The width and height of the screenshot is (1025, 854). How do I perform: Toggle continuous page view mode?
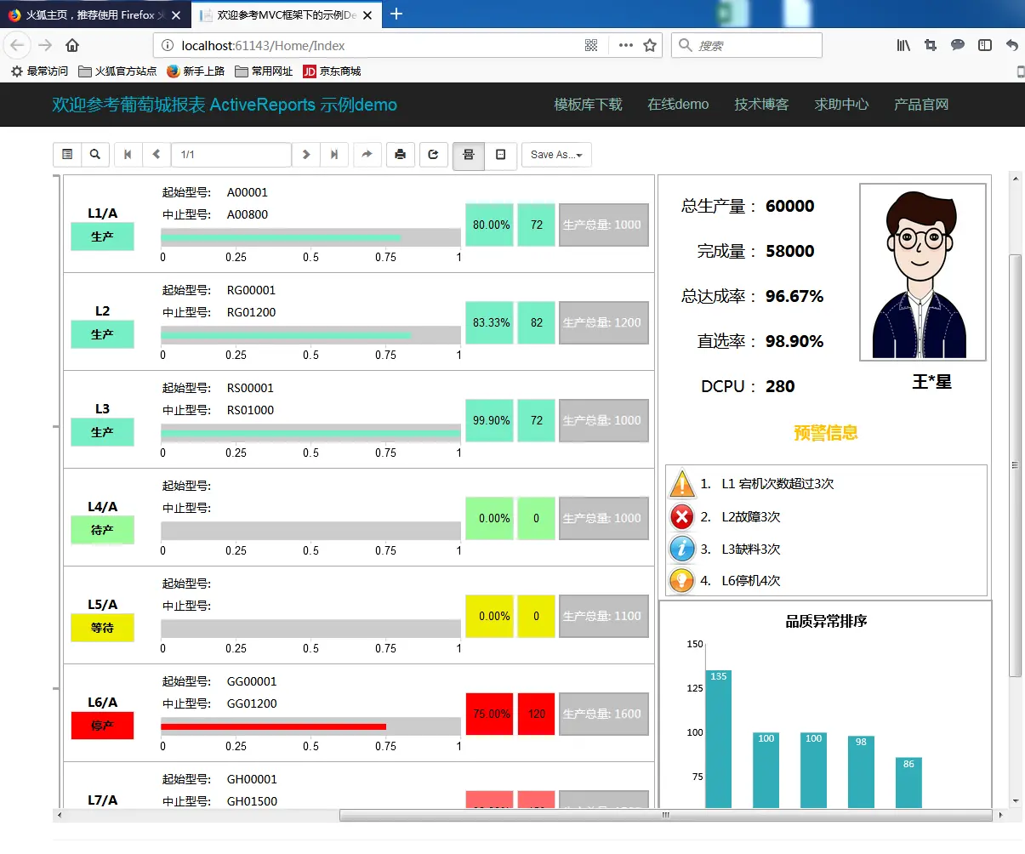(x=468, y=155)
